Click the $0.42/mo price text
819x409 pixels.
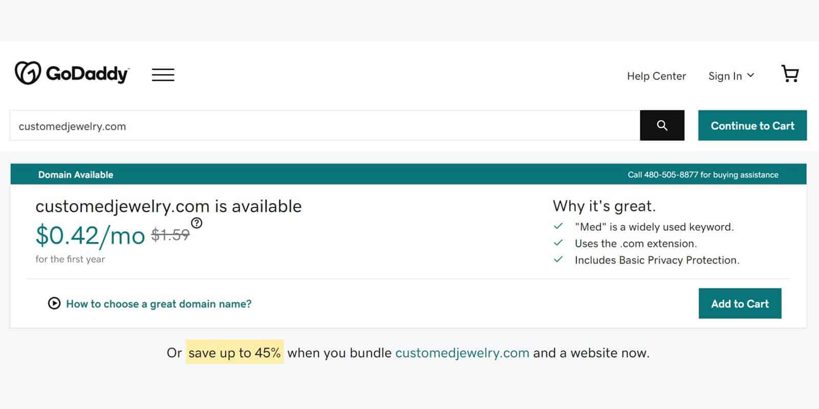coord(90,236)
